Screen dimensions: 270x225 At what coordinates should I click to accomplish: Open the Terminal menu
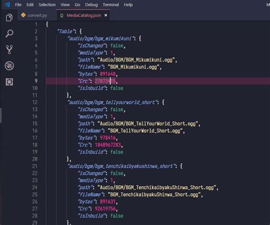pos(111,5)
